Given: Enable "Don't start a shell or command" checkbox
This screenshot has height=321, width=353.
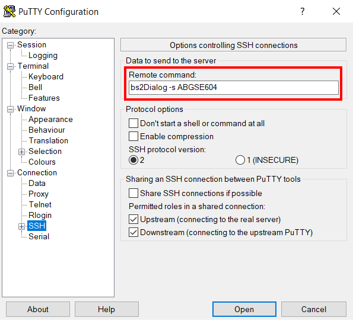Looking at the screenshot, I should pyautogui.click(x=133, y=123).
